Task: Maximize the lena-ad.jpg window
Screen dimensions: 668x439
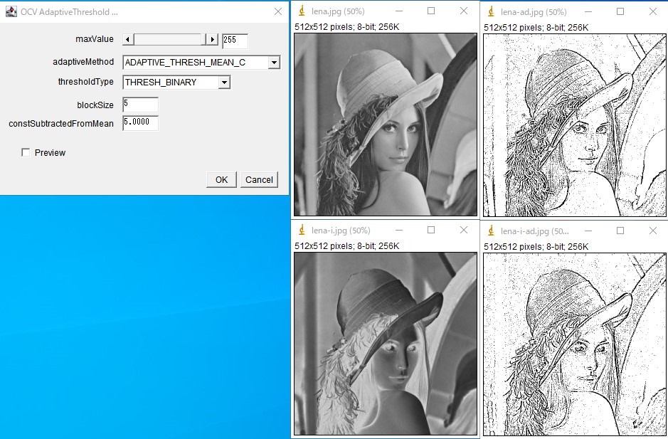Action: [x=620, y=12]
